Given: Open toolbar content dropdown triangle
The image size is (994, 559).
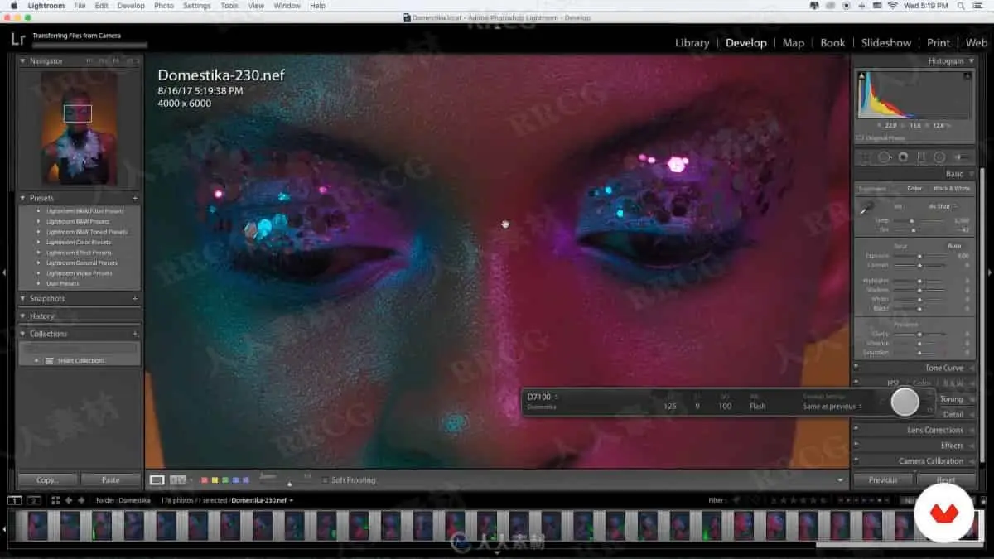Looking at the screenshot, I should [840, 480].
